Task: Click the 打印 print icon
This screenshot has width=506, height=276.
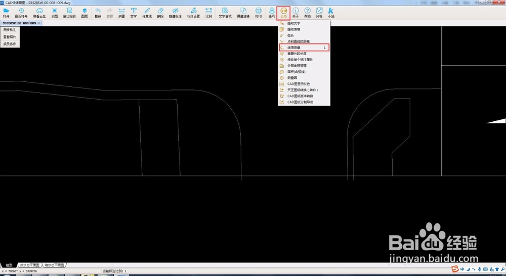Action: coord(259,13)
